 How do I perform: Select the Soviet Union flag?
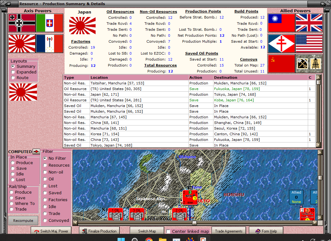tap(281, 64)
